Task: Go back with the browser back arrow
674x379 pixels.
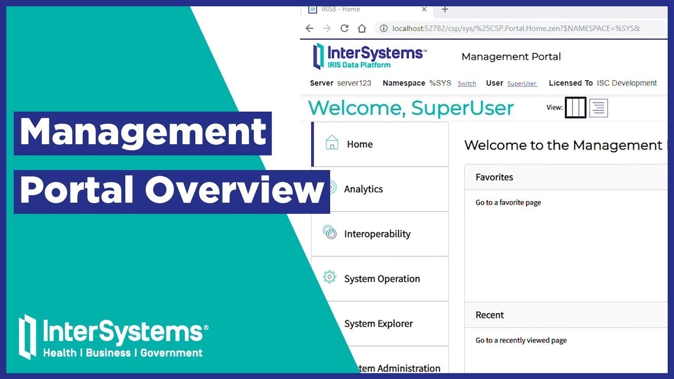Action: [x=310, y=28]
